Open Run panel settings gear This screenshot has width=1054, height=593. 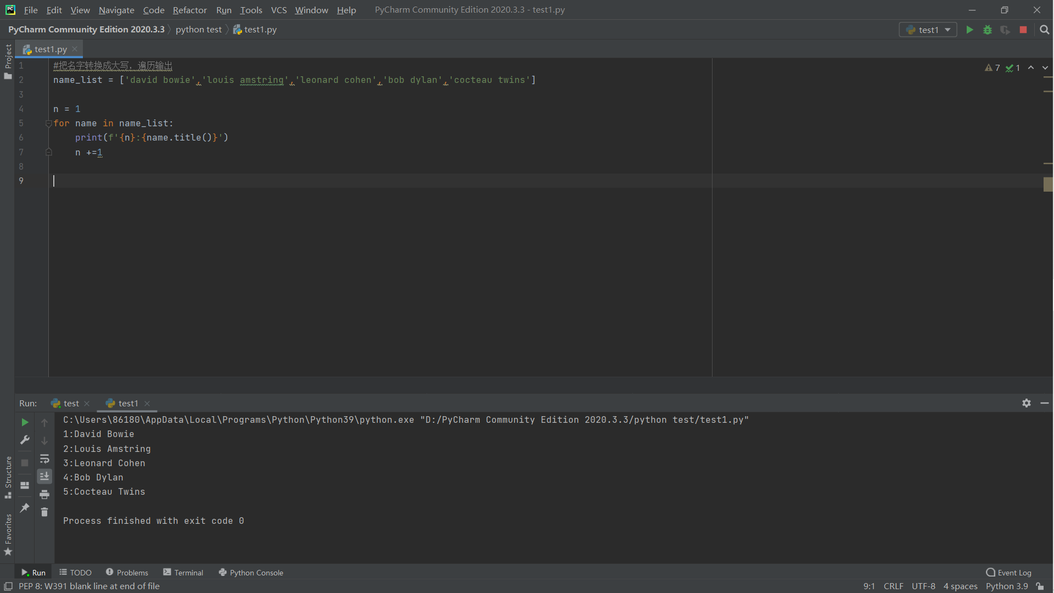tap(1027, 403)
